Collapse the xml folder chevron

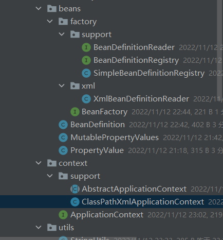point(62,85)
